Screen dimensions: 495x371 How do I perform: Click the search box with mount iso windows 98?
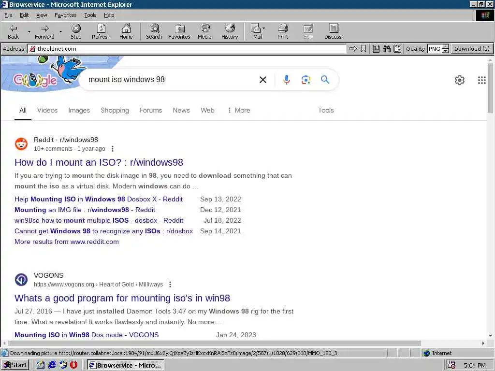click(171, 80)
